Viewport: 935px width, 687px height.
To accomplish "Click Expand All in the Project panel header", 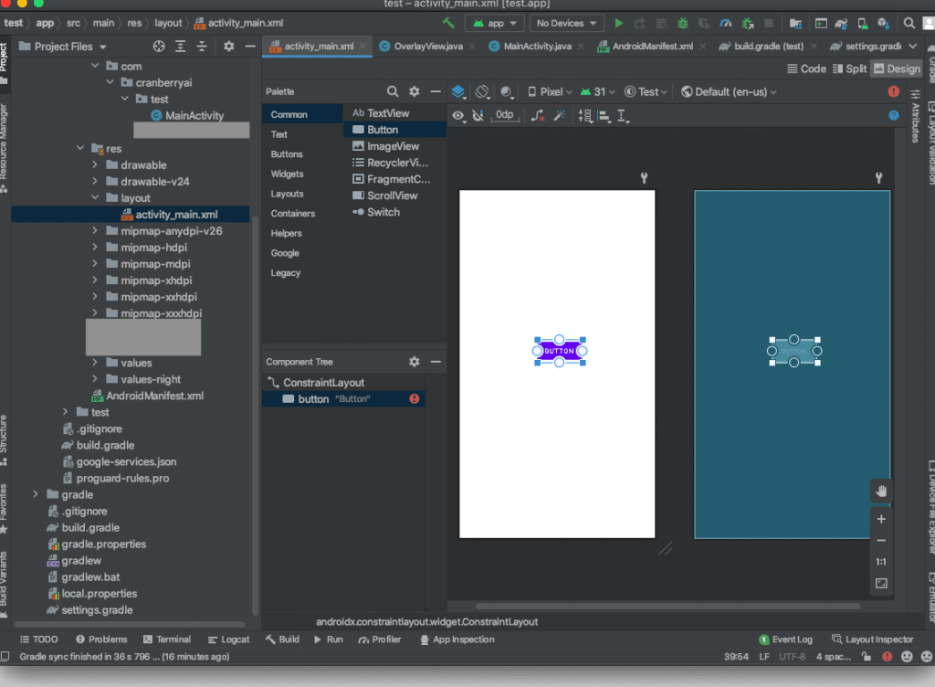I will click(x=180, y=47).
